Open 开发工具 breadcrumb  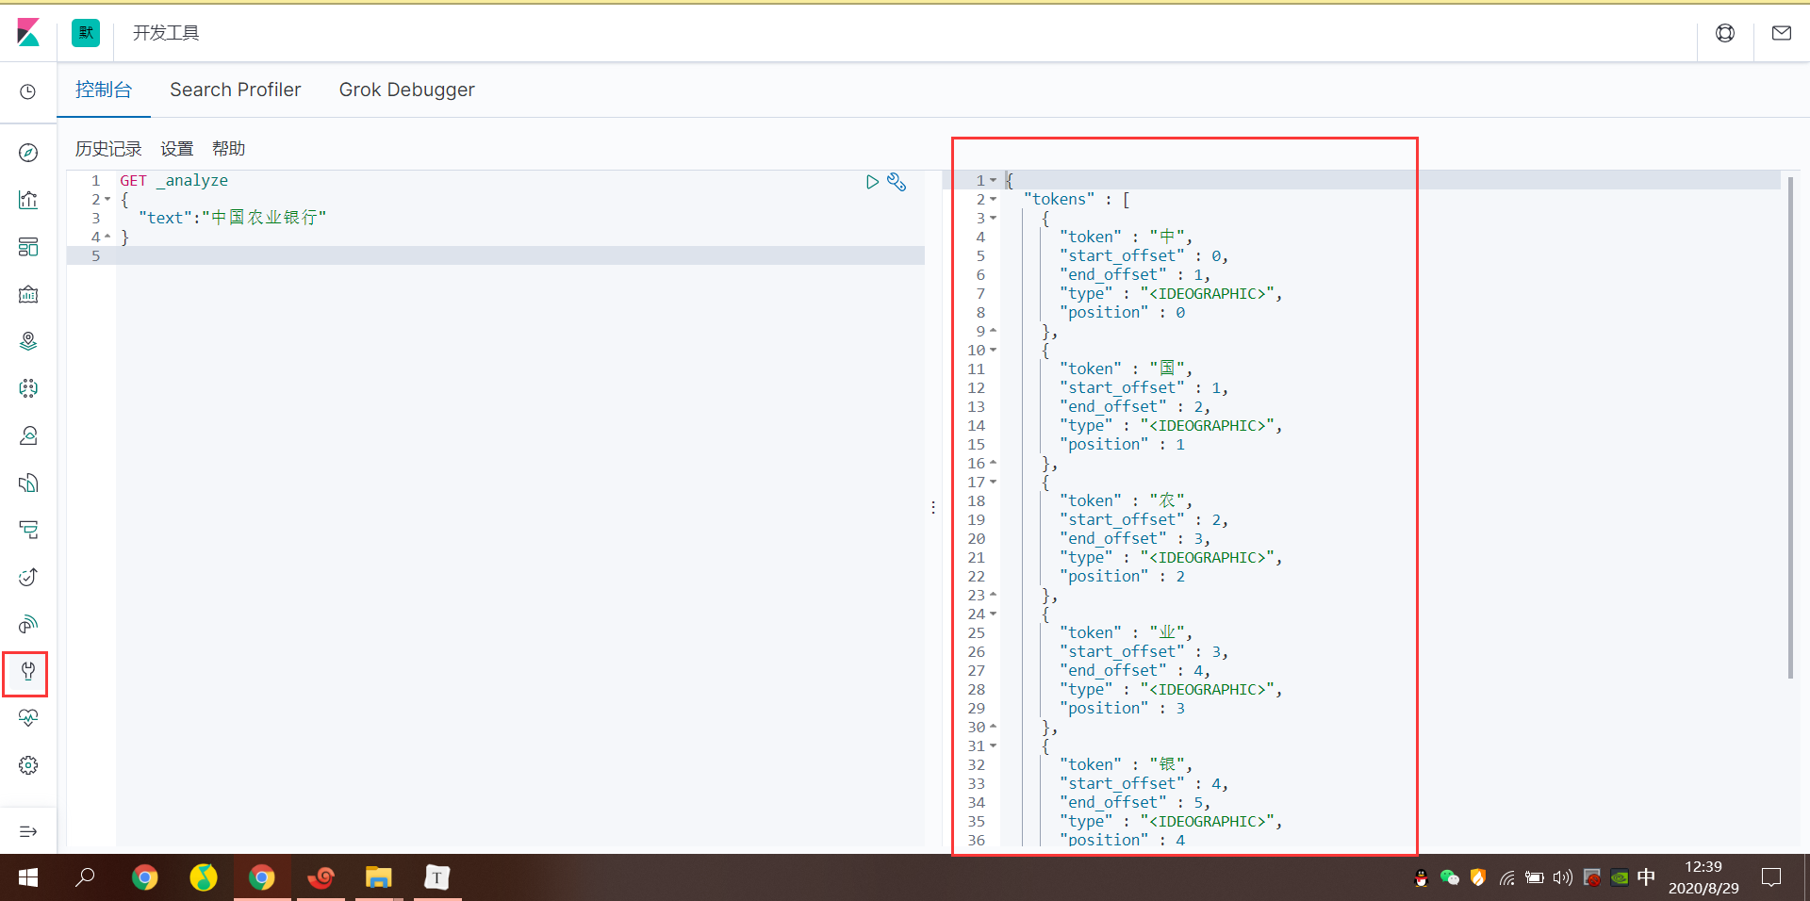pyautogui.click(x=166, y=33)
